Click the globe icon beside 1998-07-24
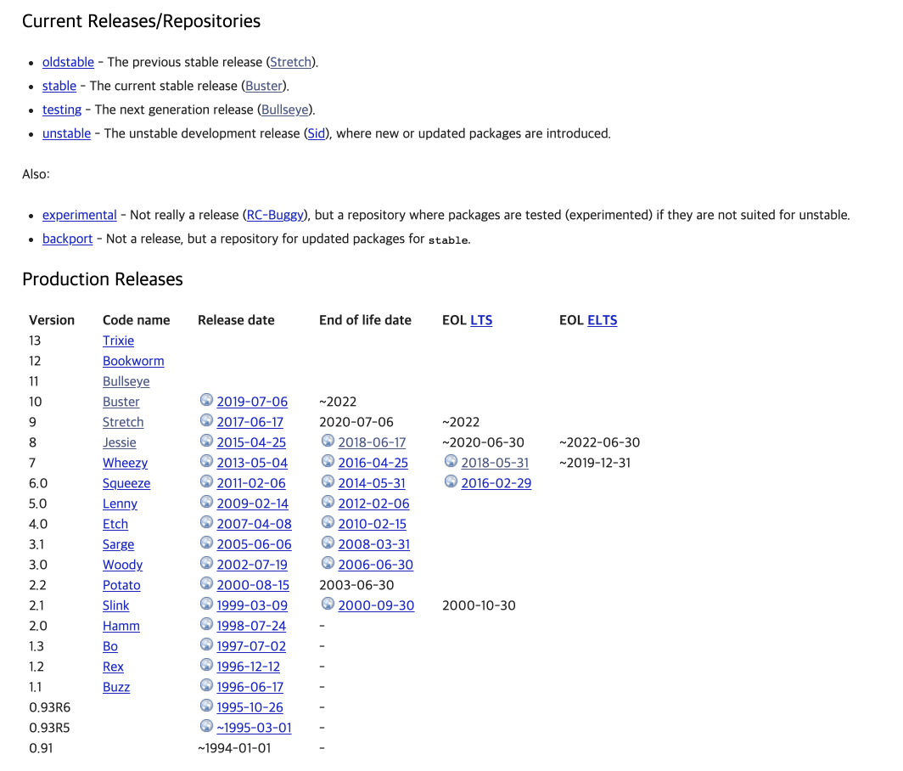903x771 pixels. (x=206, y=624)
